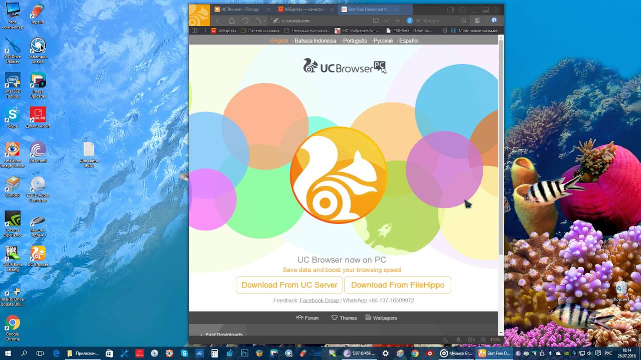Image resolution: width=641 pixels, height=360 pixels.
Task: Select the UC Browser desktop shortcut
Action: coord(38,256)
